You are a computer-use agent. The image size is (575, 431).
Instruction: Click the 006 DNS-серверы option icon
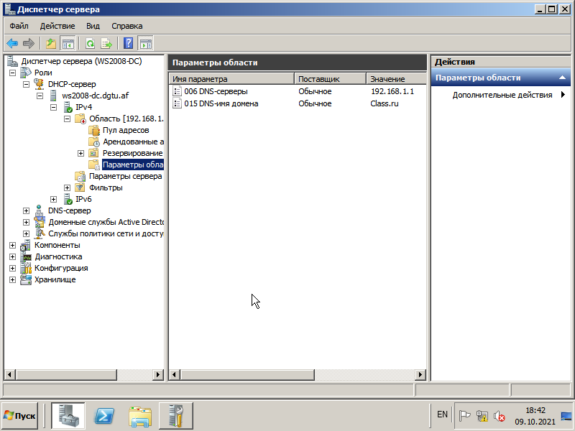177,91
